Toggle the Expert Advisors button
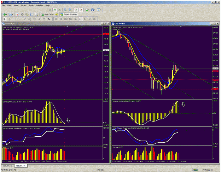This screenshot has height=172, width=221. tap(69, 14)
